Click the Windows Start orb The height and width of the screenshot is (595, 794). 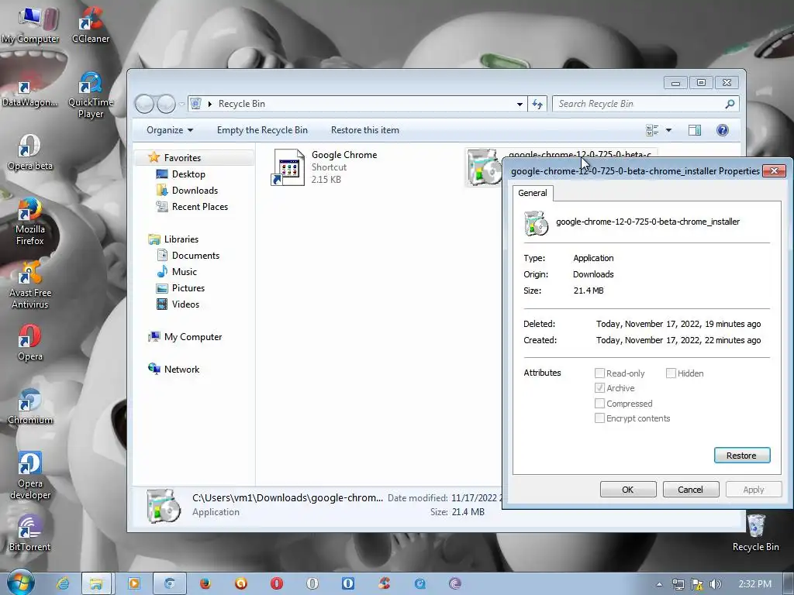[x=19, y=583]
